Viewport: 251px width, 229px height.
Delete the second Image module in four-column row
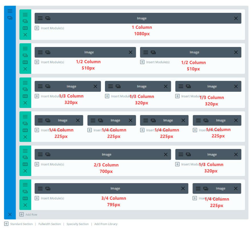[130, 120]
